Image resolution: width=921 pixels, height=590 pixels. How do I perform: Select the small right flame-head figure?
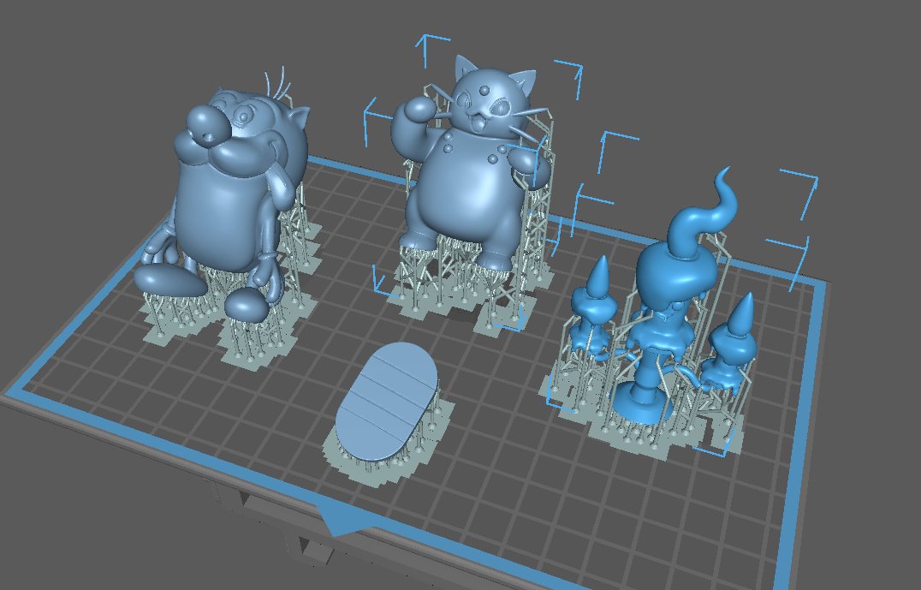pos(731,343)
